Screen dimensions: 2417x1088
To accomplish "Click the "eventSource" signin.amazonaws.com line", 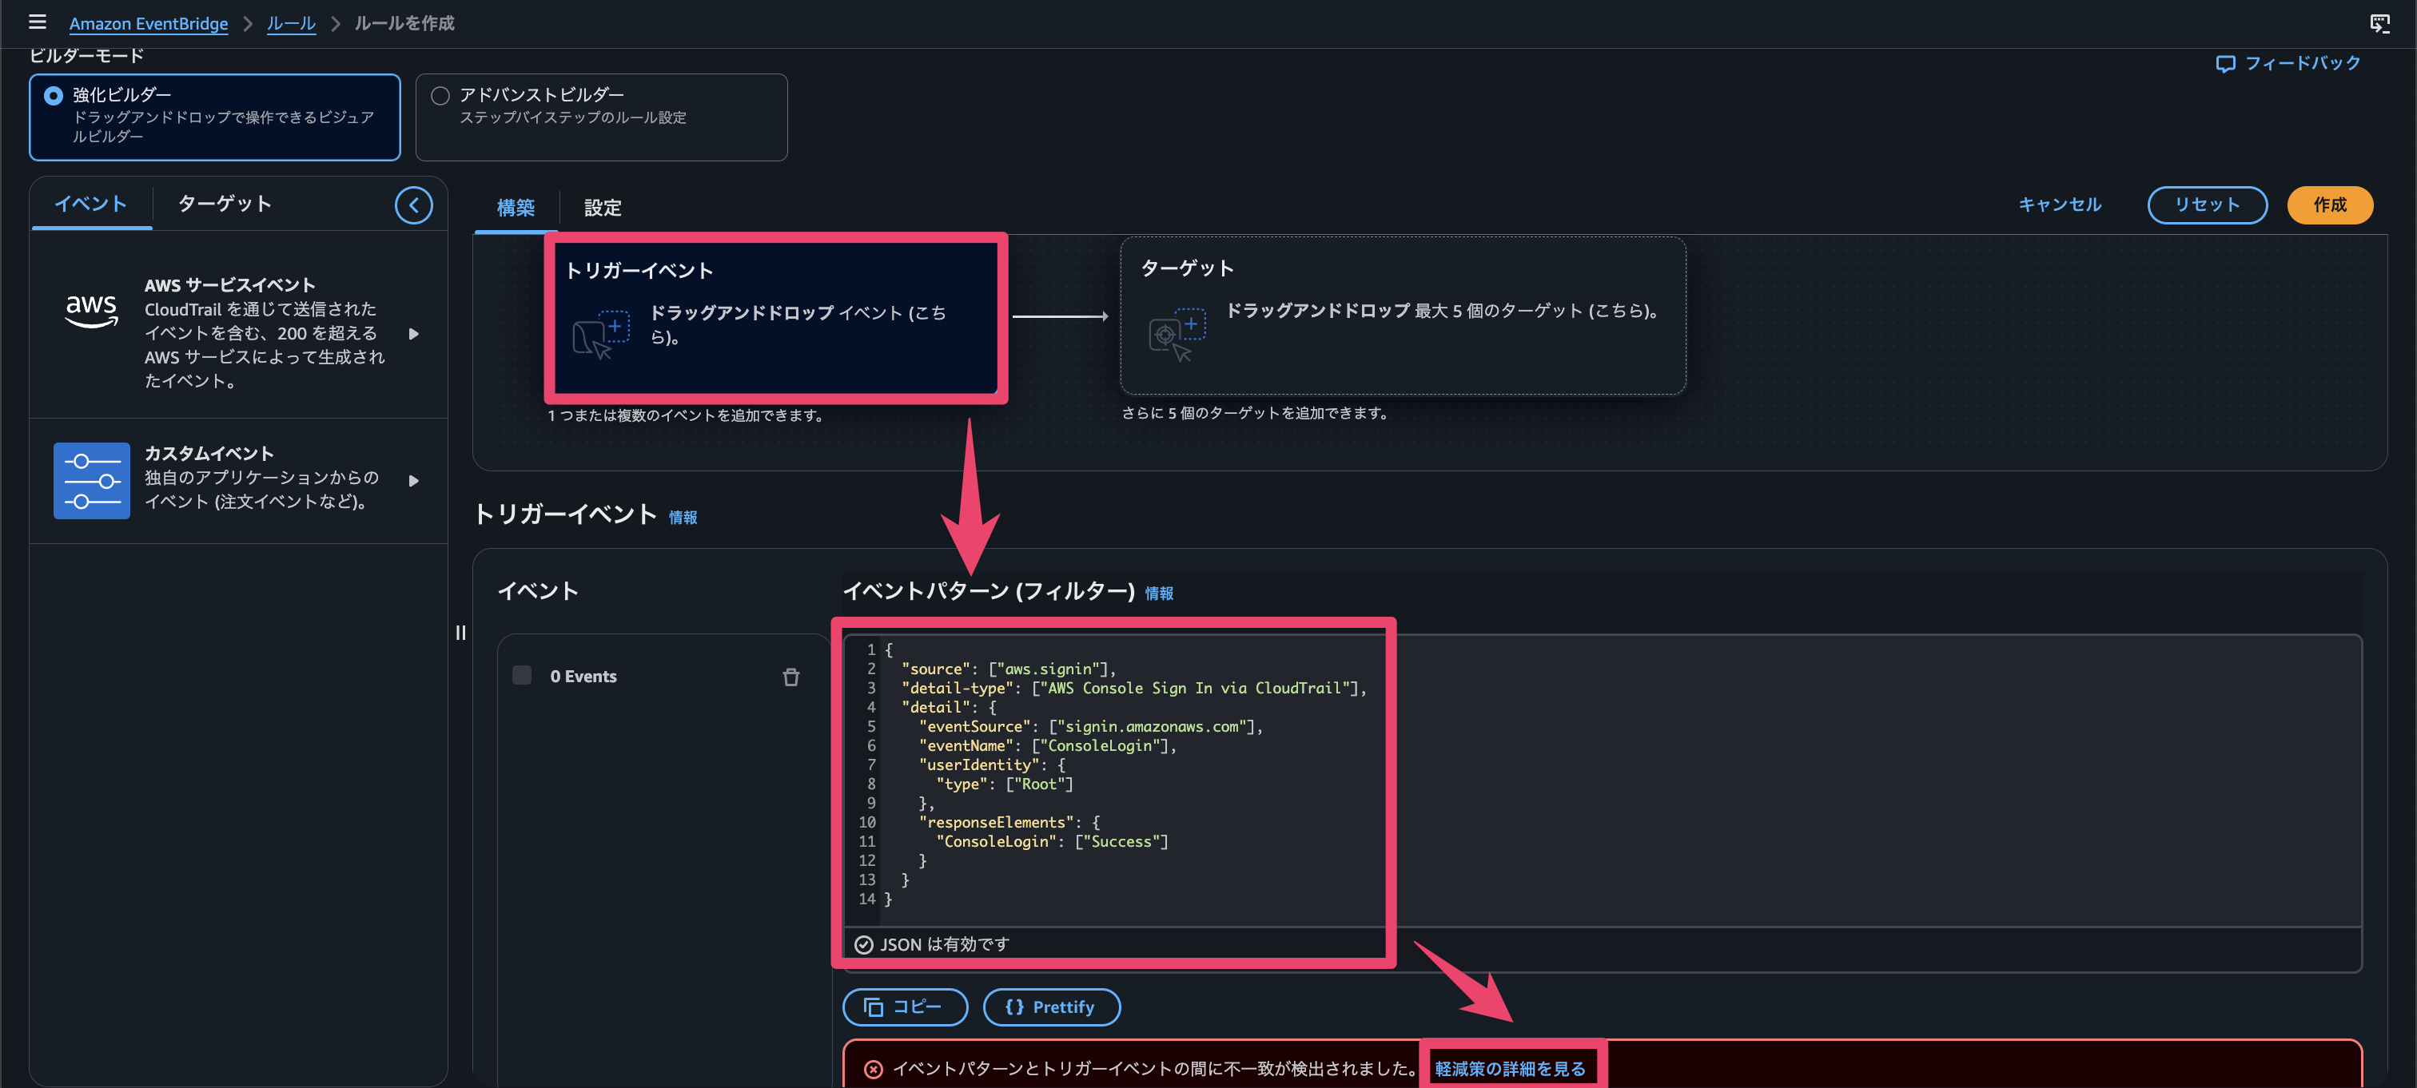I will coord(1090,727).
